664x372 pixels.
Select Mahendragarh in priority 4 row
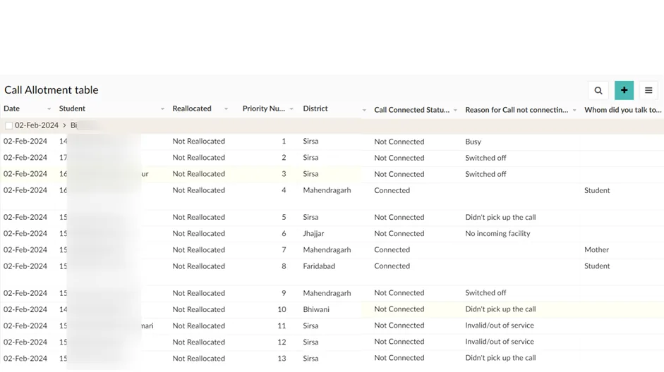click(x=327, y=190)
